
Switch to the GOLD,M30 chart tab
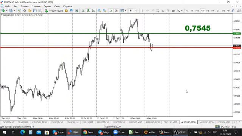8,122
